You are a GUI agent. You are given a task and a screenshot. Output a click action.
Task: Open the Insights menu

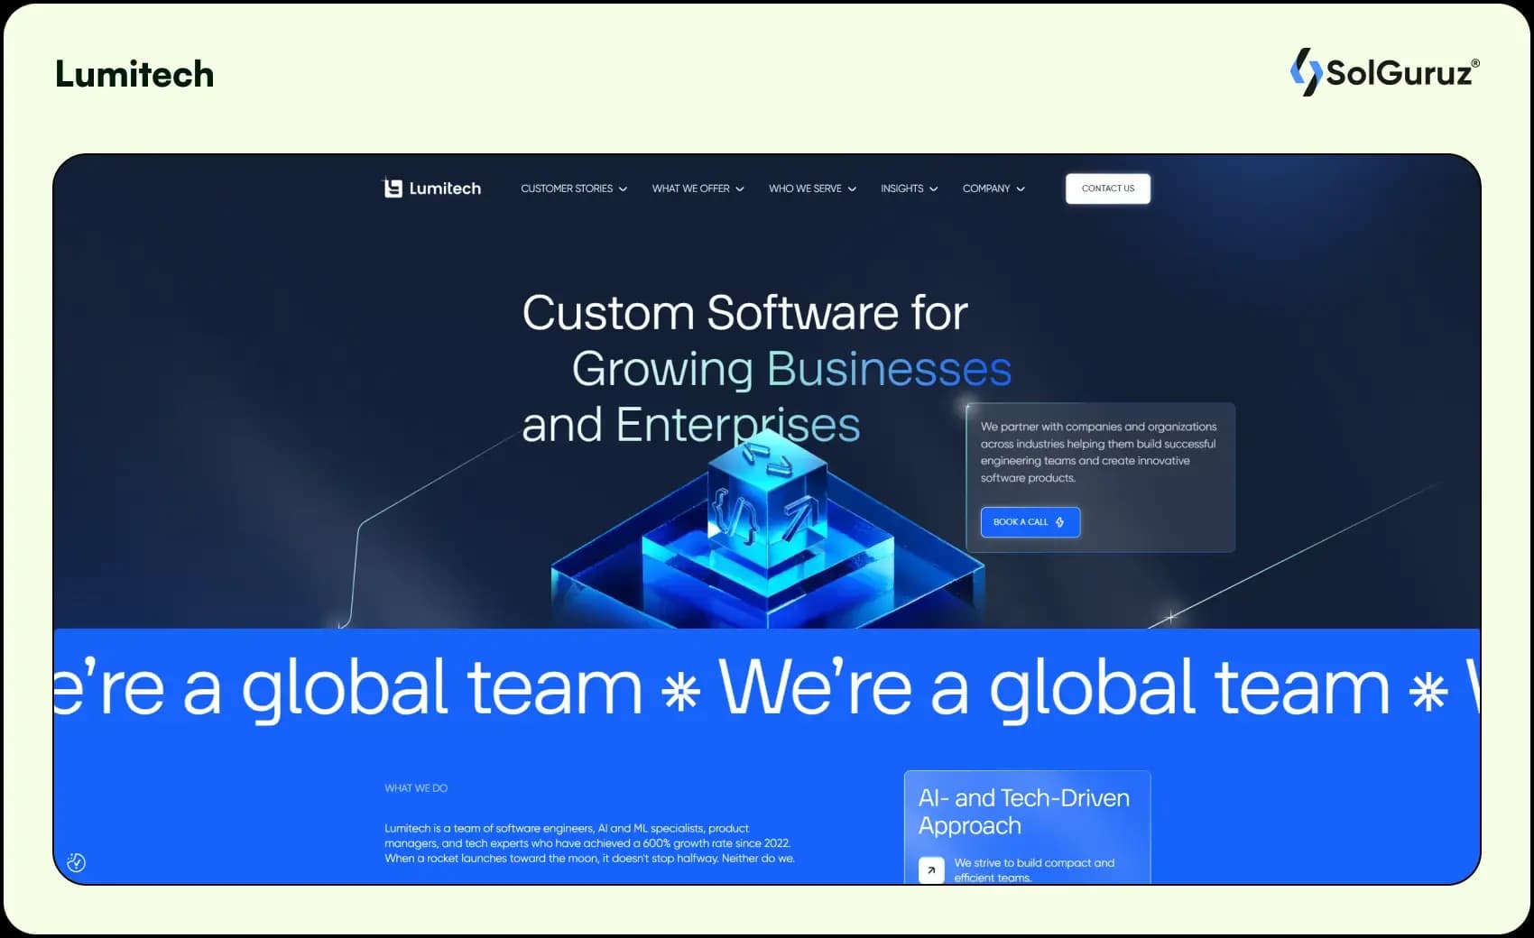(x=909, y=189)
